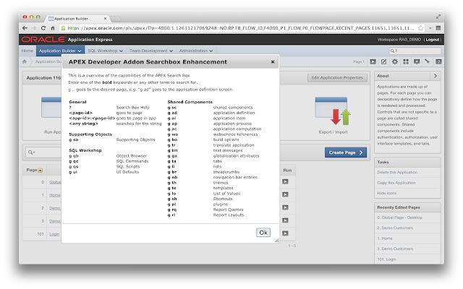This screenshot has height=289, width=463.
Task: Click the Run Page toolbar icon
Action: click(x=373, y=61)
